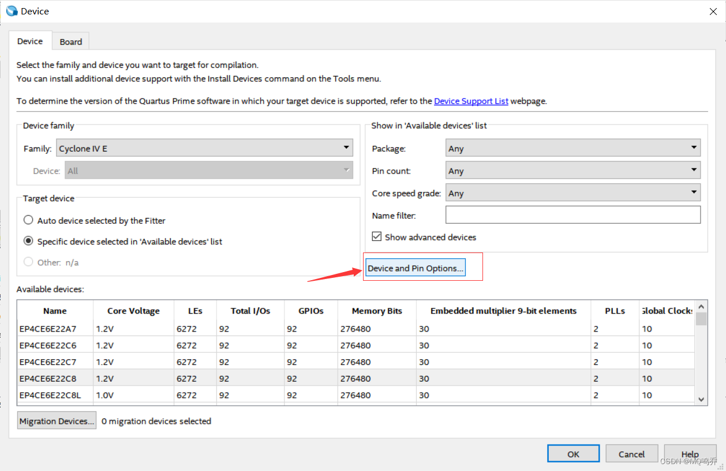Sort by the Name column header
This screenshot has height=471, width=726.
tap(55, 311)
